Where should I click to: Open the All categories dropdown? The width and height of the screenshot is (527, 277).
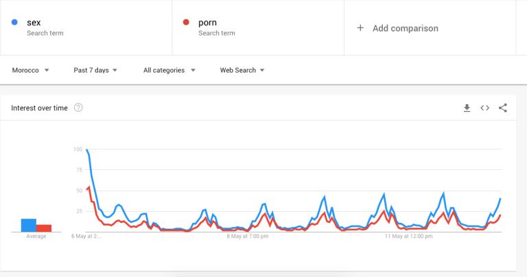coord(169,70)
